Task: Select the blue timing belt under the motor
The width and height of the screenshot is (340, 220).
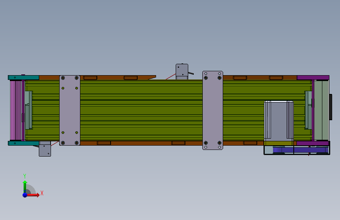Action: pyautogui.click(x=300, y=150)
